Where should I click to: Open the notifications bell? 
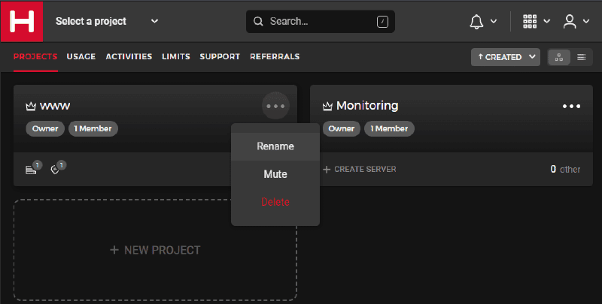[x=476, y=22]
